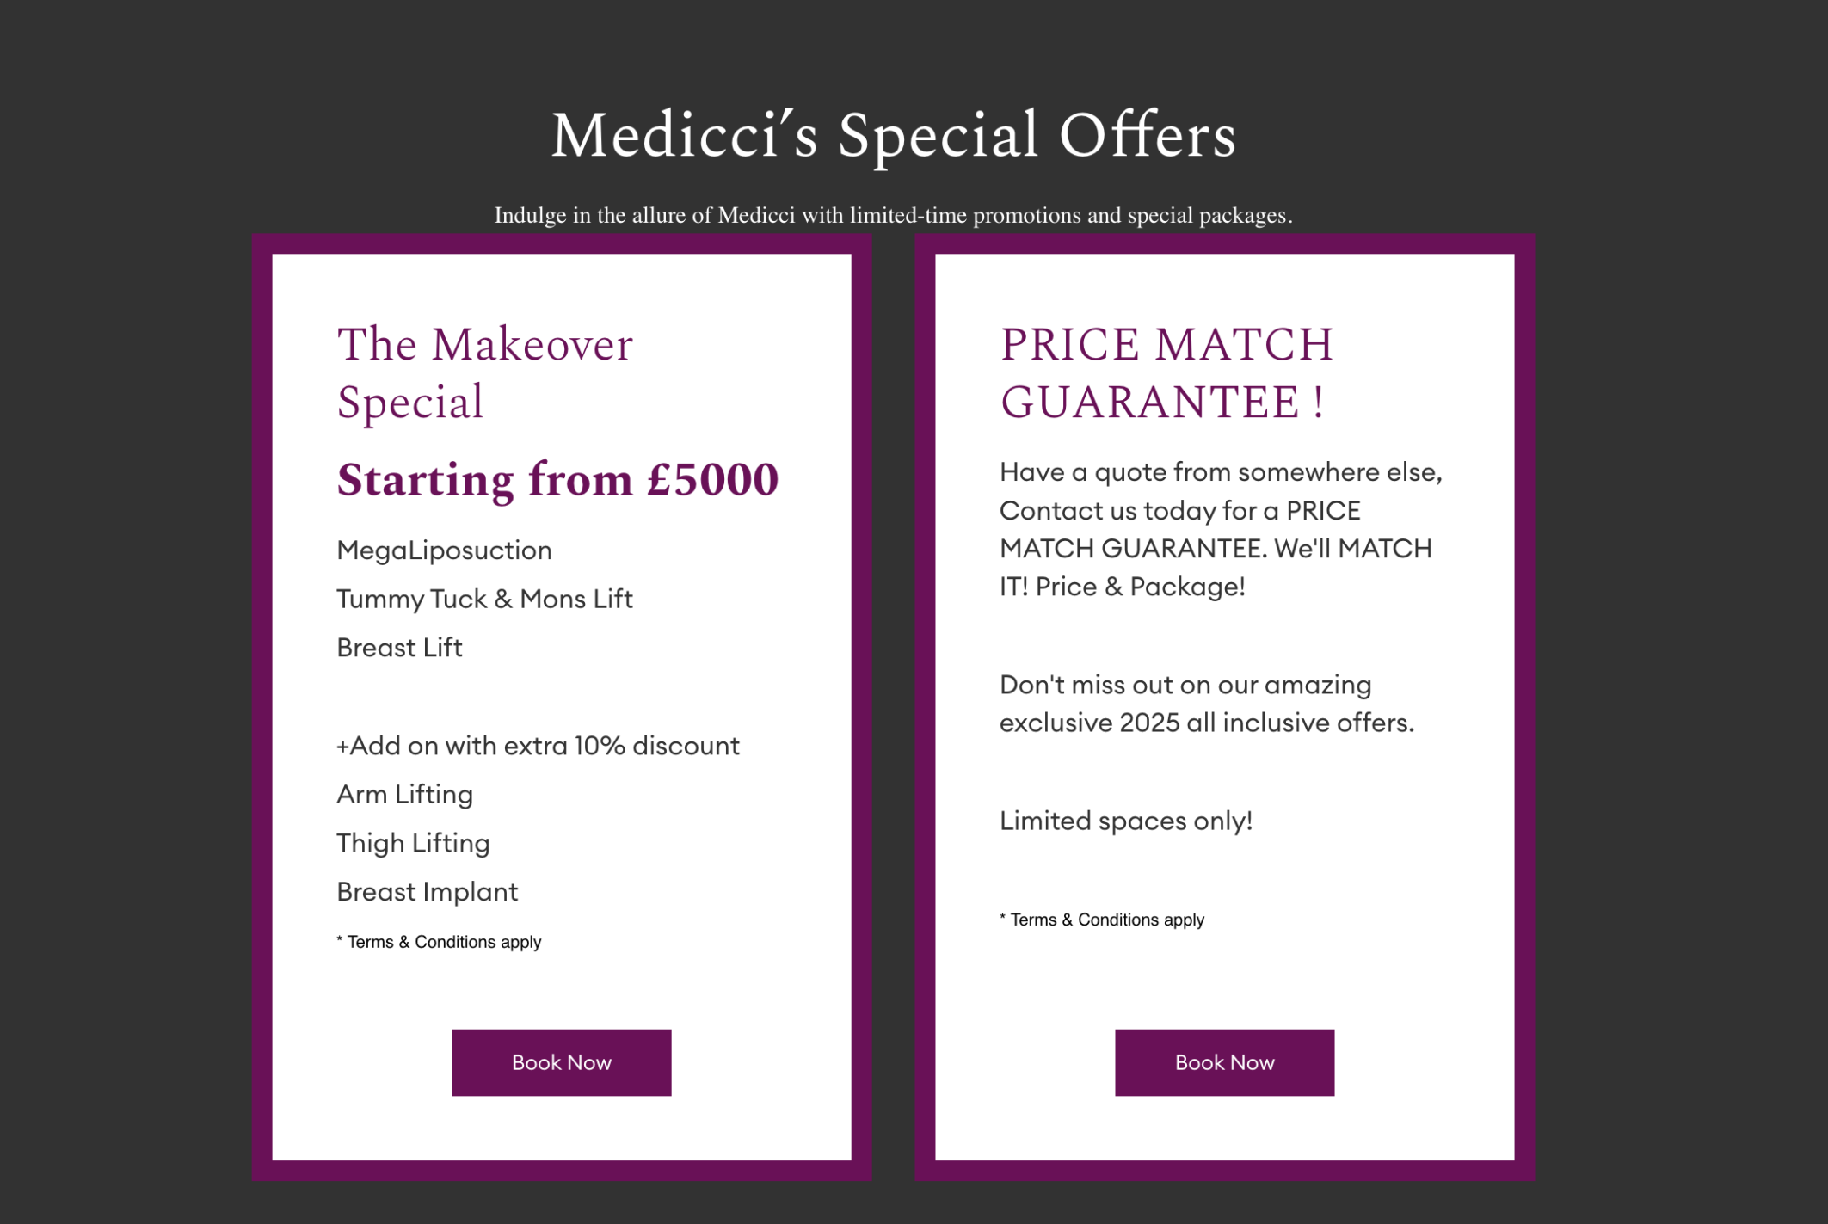Click the 'Starting from £5000' price text
1828x1224 pixels.
click(x=557, y=479)
